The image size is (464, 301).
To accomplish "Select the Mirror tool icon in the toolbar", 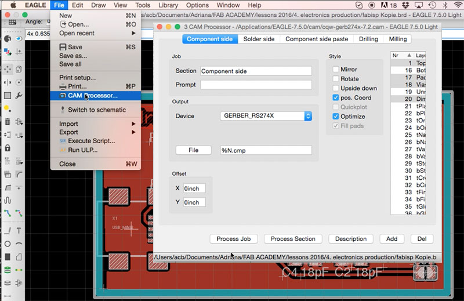I will (x=8, y=82).
